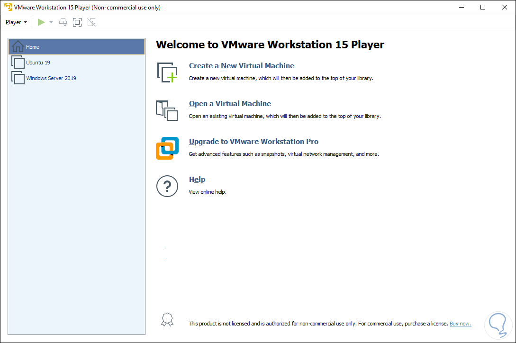Select Home in the library
This screenshot has width=516, height=343.
click(x=76, y=47)
